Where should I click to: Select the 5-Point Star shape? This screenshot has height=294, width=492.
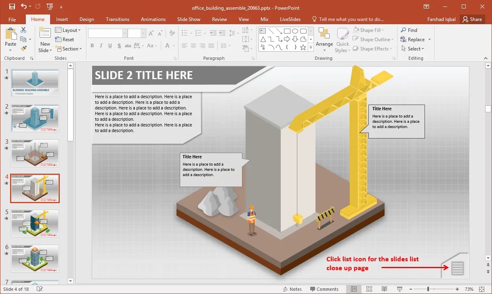pos(303,47)
